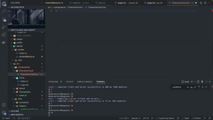Image resolution: width=213 pixels, height=120 pixels.
Task: Collapse the server folder
Action: click(x=19, y=46)
